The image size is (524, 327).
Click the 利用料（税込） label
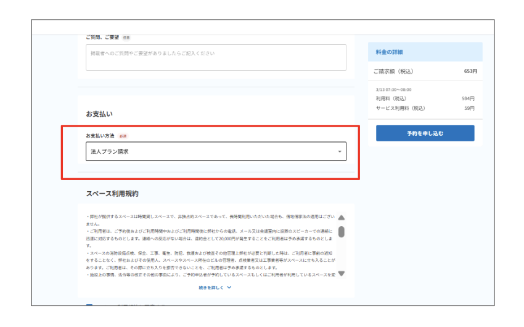tap(391, 98)
